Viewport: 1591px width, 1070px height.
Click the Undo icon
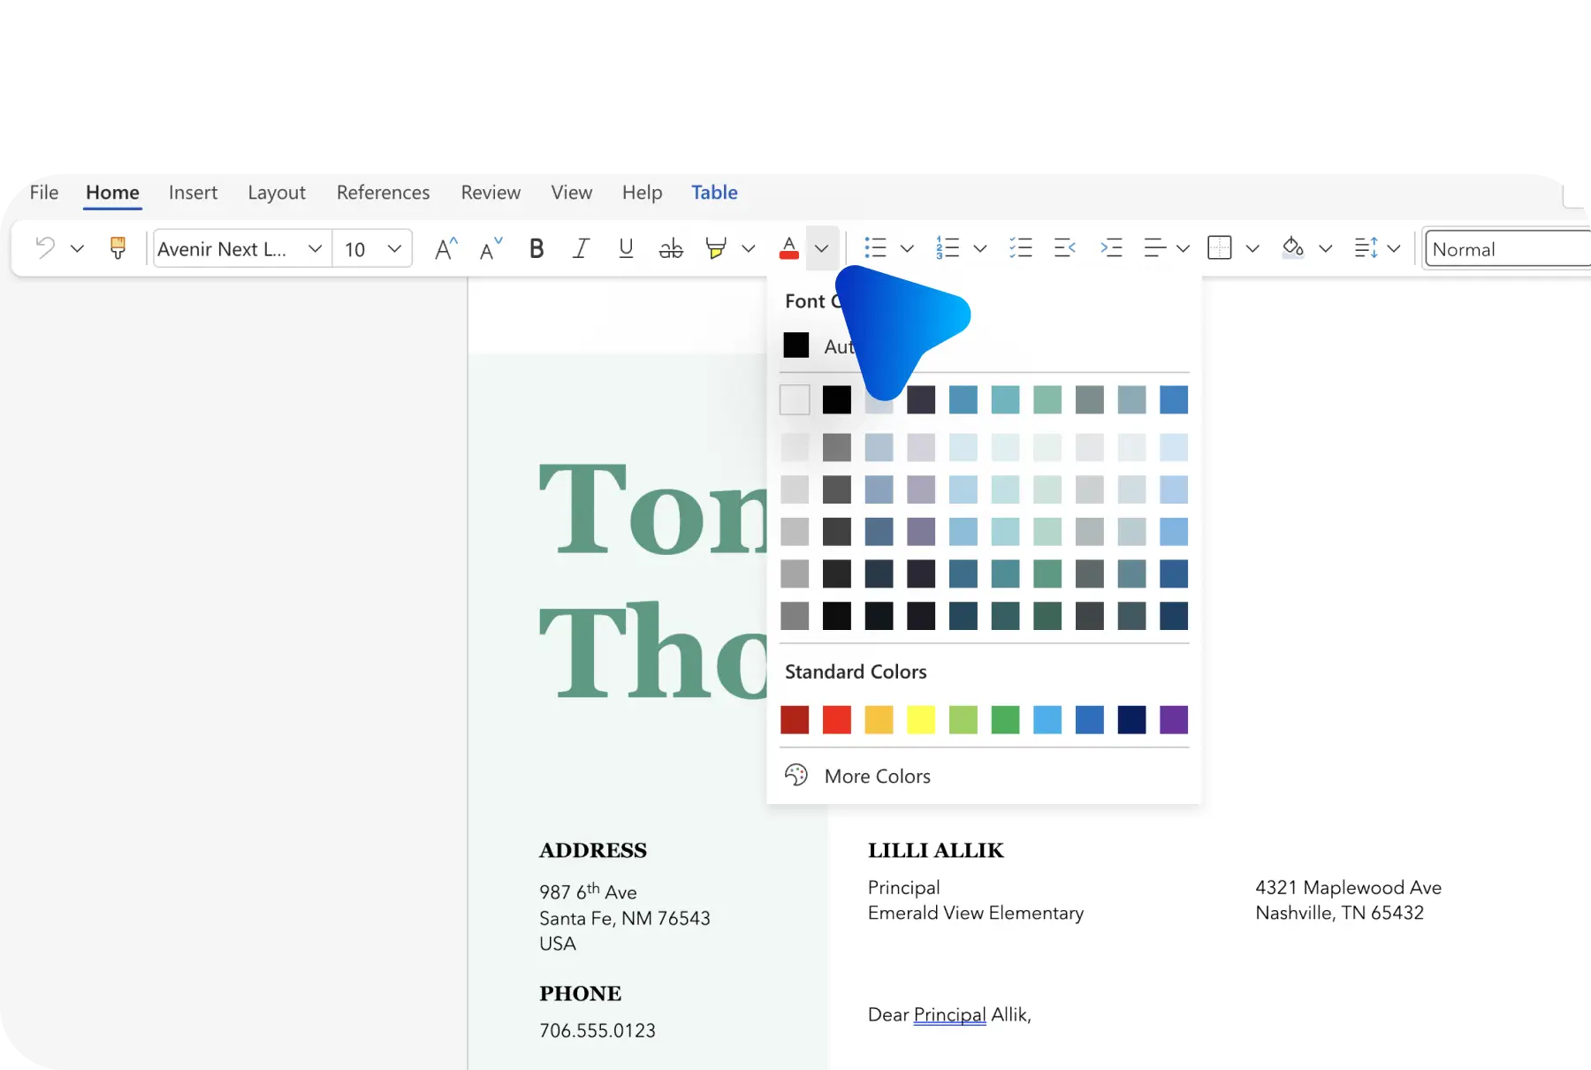[45, 248]
